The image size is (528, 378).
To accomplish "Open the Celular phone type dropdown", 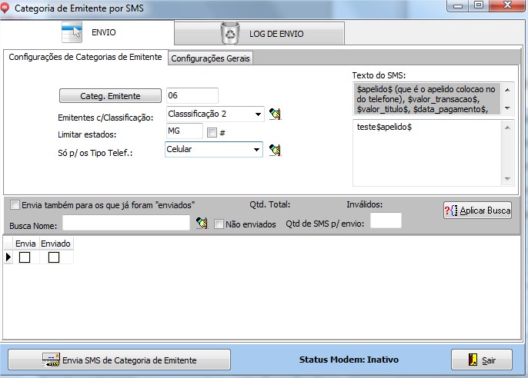I will pyautogui.click(x=257, y=150).
